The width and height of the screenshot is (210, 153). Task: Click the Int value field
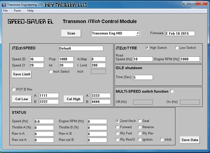pos(66,65)
